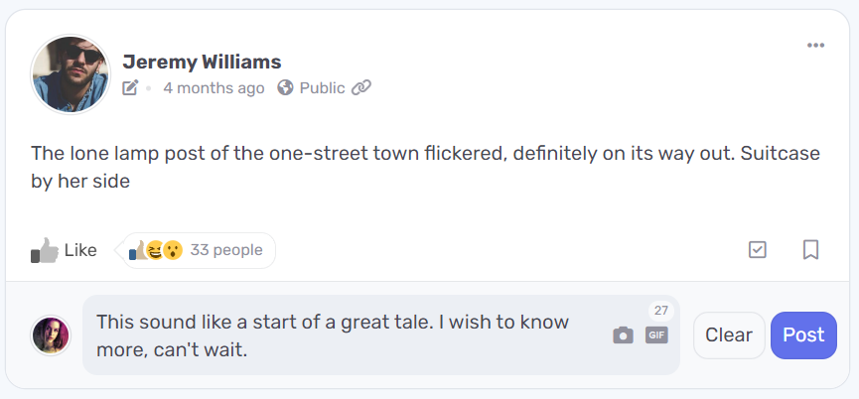
Task: Post the comment with the Post button
Action: point(803,334)
